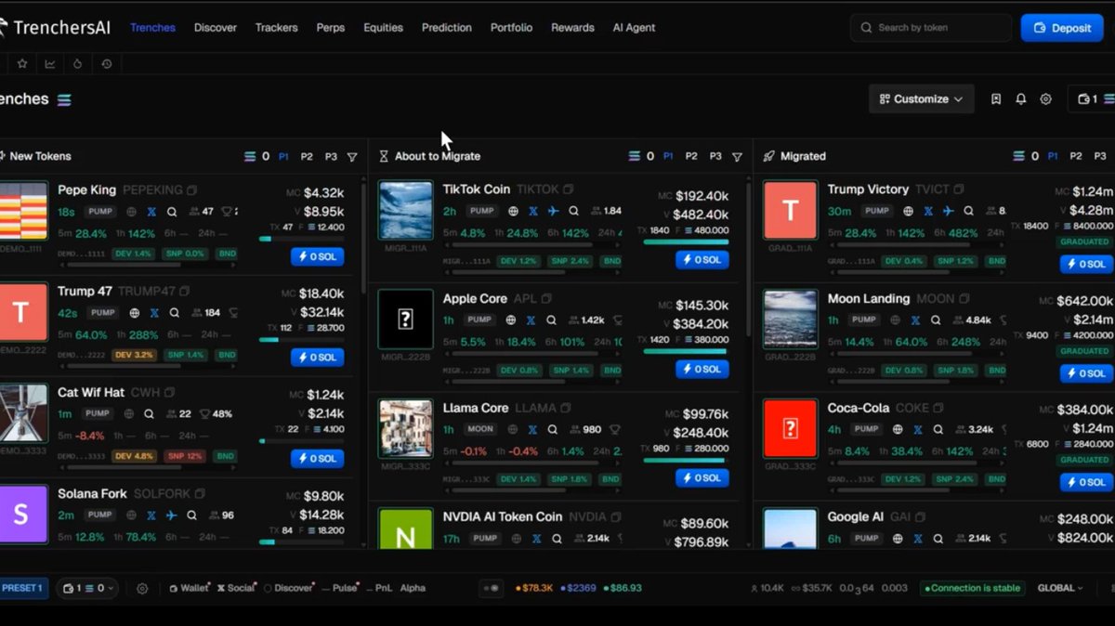Screen dimensions: 1115x626
Task: Open the settings gear beside the bell
Action: coord(1045,99)
